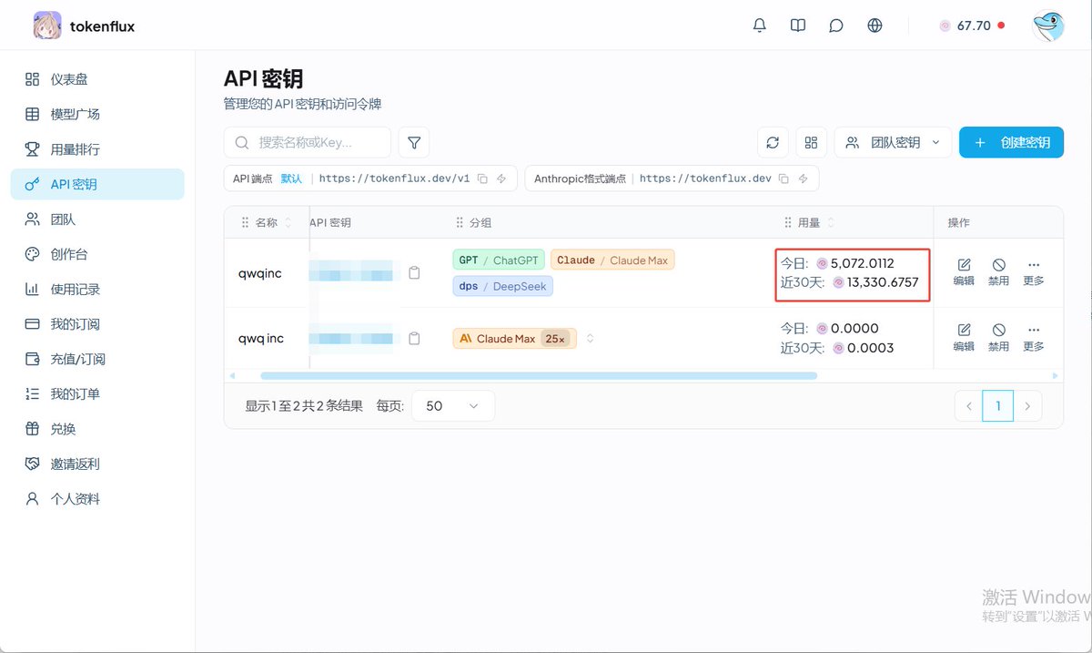Open 我的订阅 in sidebar
1092x653 pixels.
coord(97,323)
